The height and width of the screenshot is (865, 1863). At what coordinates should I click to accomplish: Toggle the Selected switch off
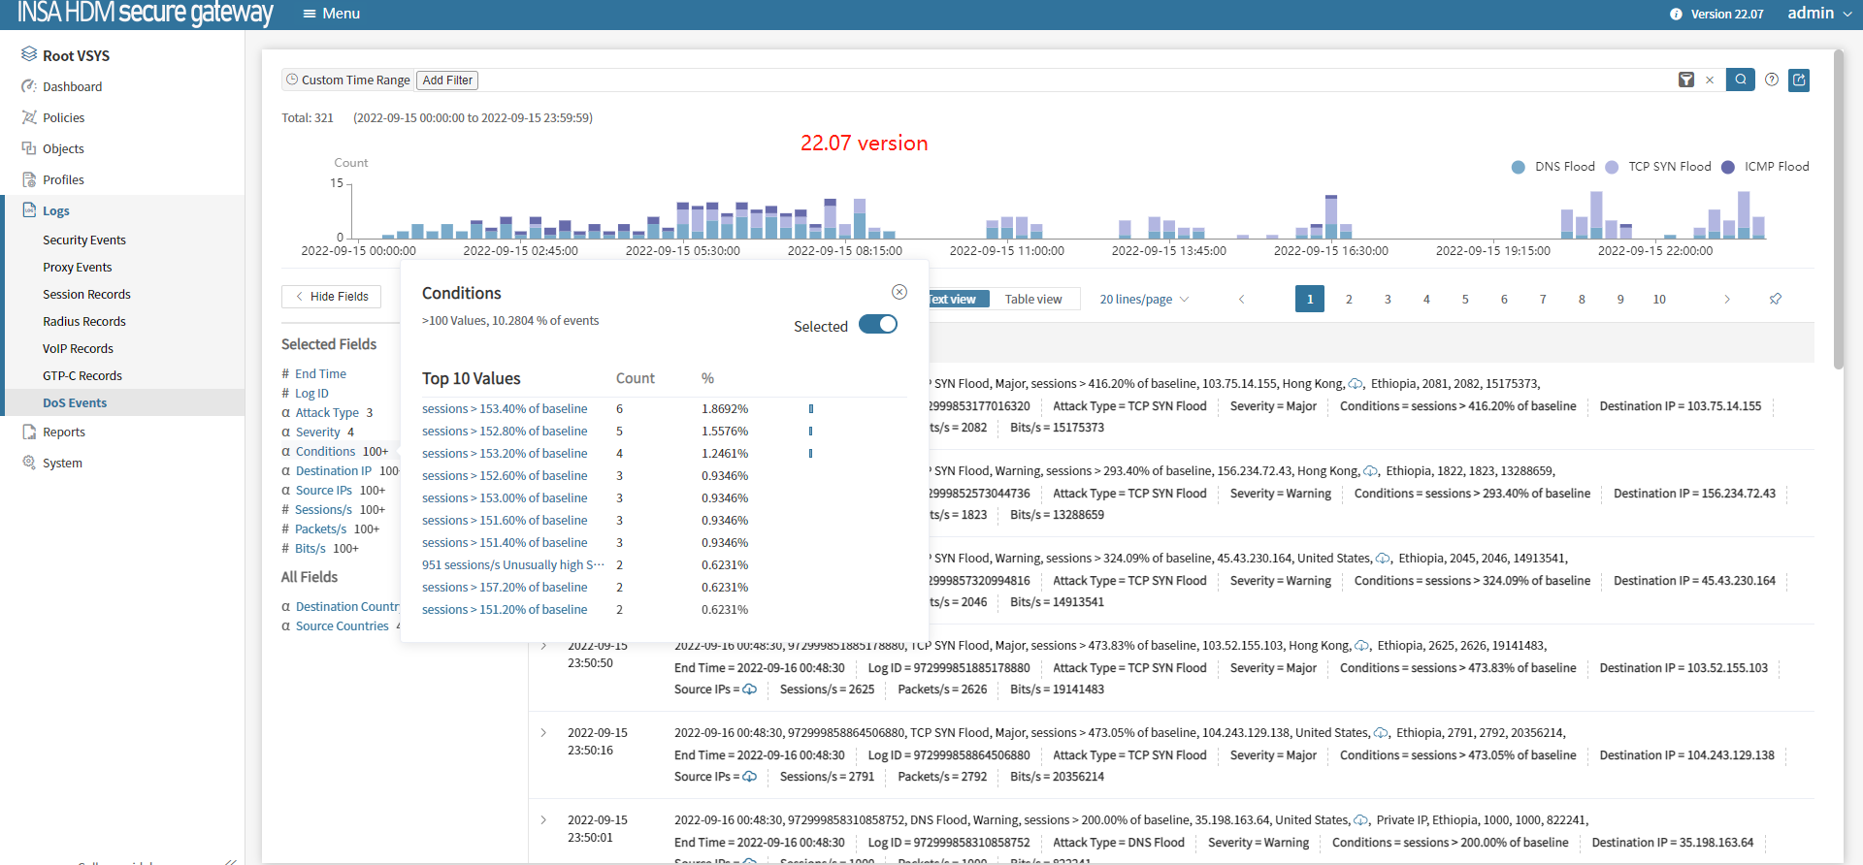[878, 325]
